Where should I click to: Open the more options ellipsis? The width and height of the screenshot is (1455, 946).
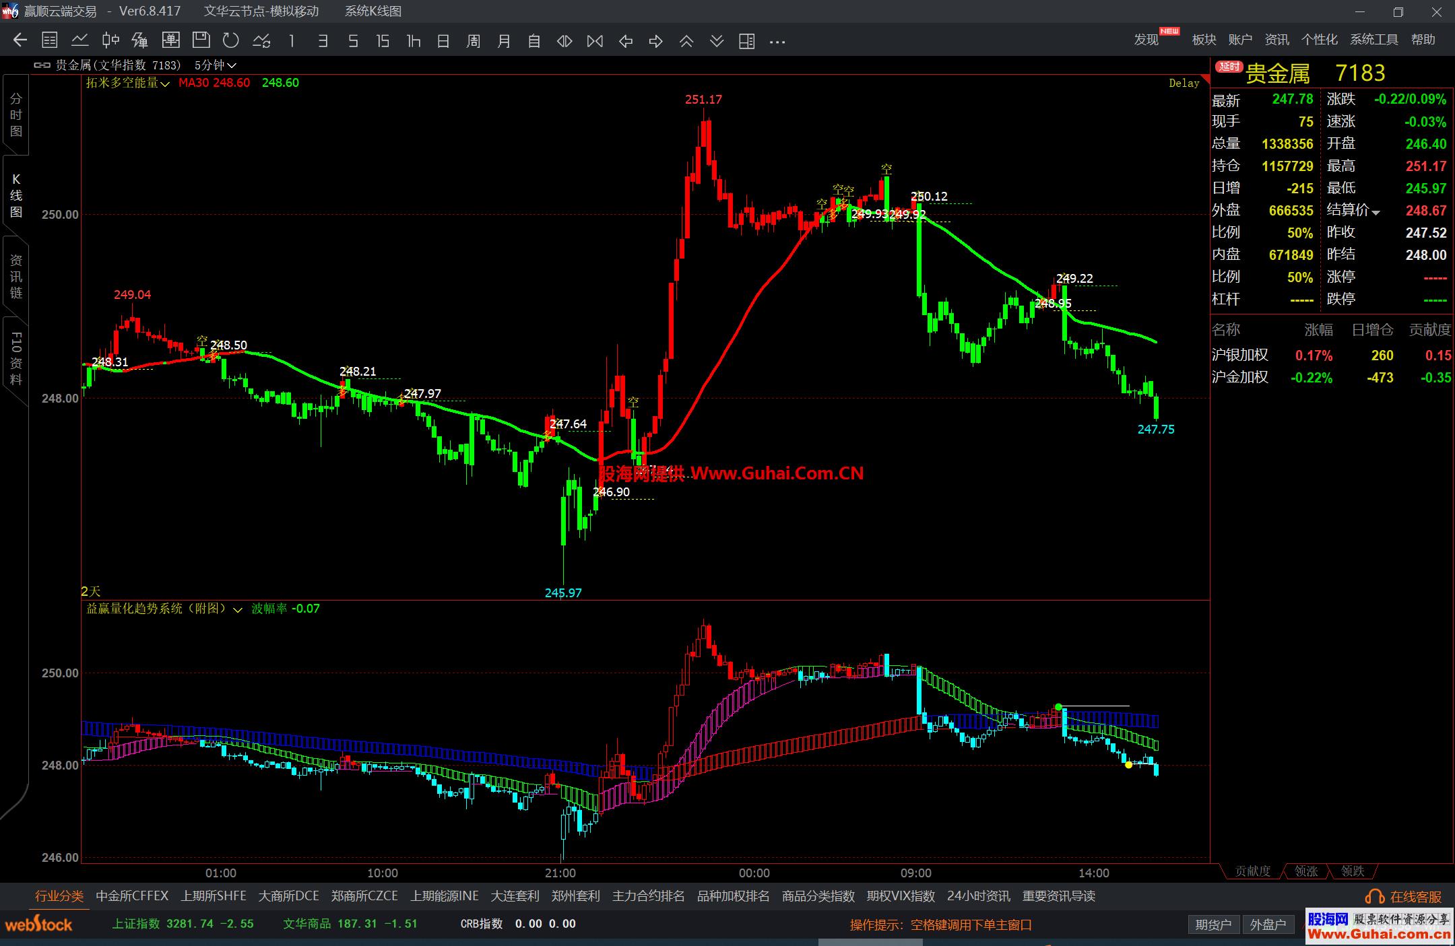click(x=777, y=42)
